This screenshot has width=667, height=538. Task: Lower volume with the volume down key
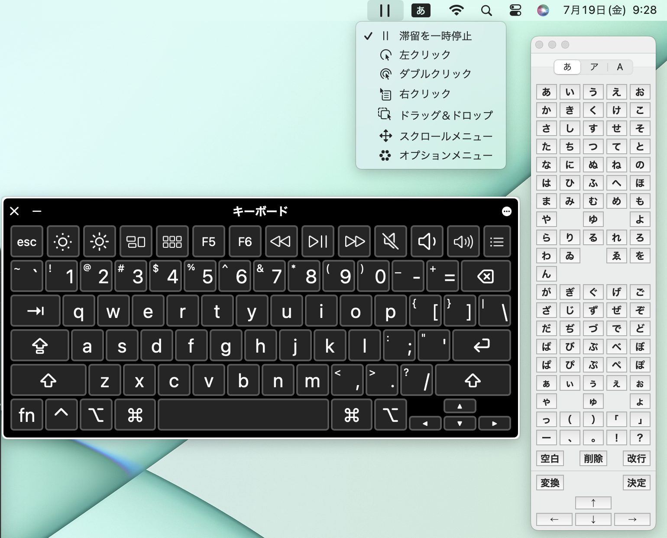[x=427, y=241]
